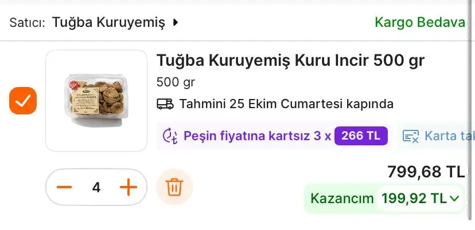Click the 799,68 TL total price
Viewport: 475px width, 230px height.
coord(426,172)
